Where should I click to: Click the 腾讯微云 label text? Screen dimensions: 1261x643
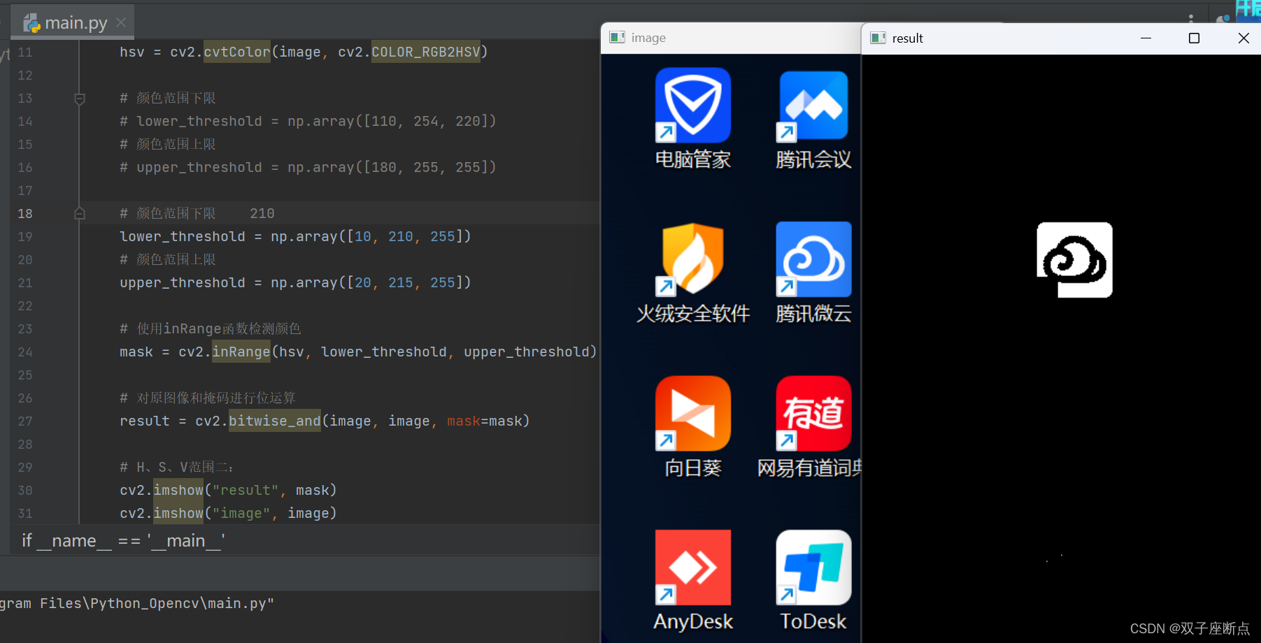(813, 313)
